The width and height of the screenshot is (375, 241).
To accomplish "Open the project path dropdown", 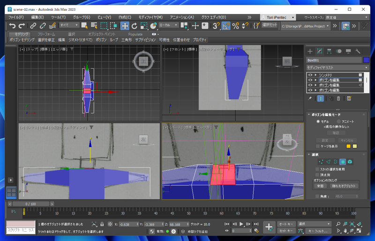I will [x=305, y=26].
